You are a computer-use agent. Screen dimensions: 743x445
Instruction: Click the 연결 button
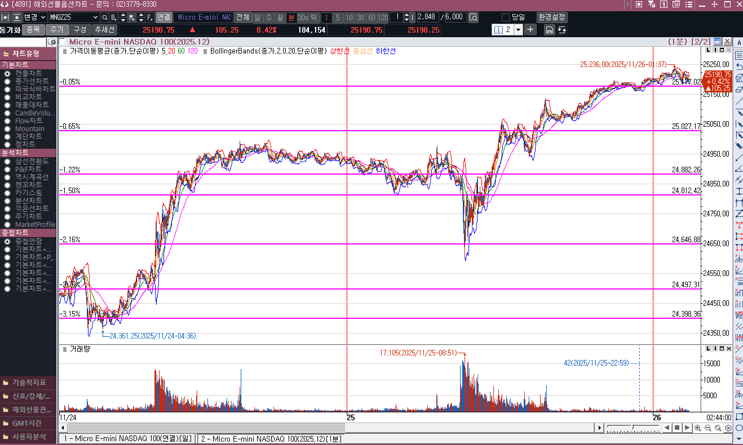pos(163,17)
